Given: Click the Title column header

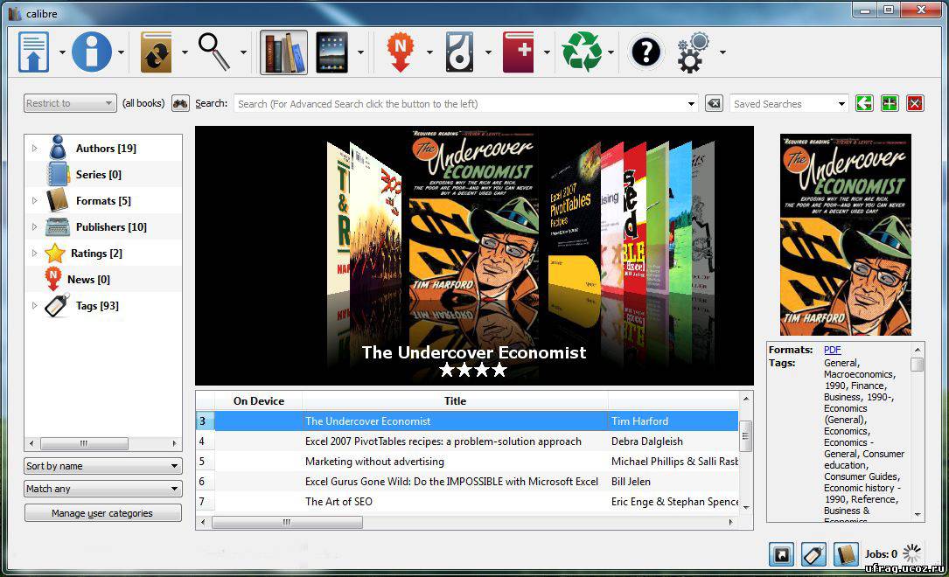Looking at the screenshot, I should (x=455, y=401).
